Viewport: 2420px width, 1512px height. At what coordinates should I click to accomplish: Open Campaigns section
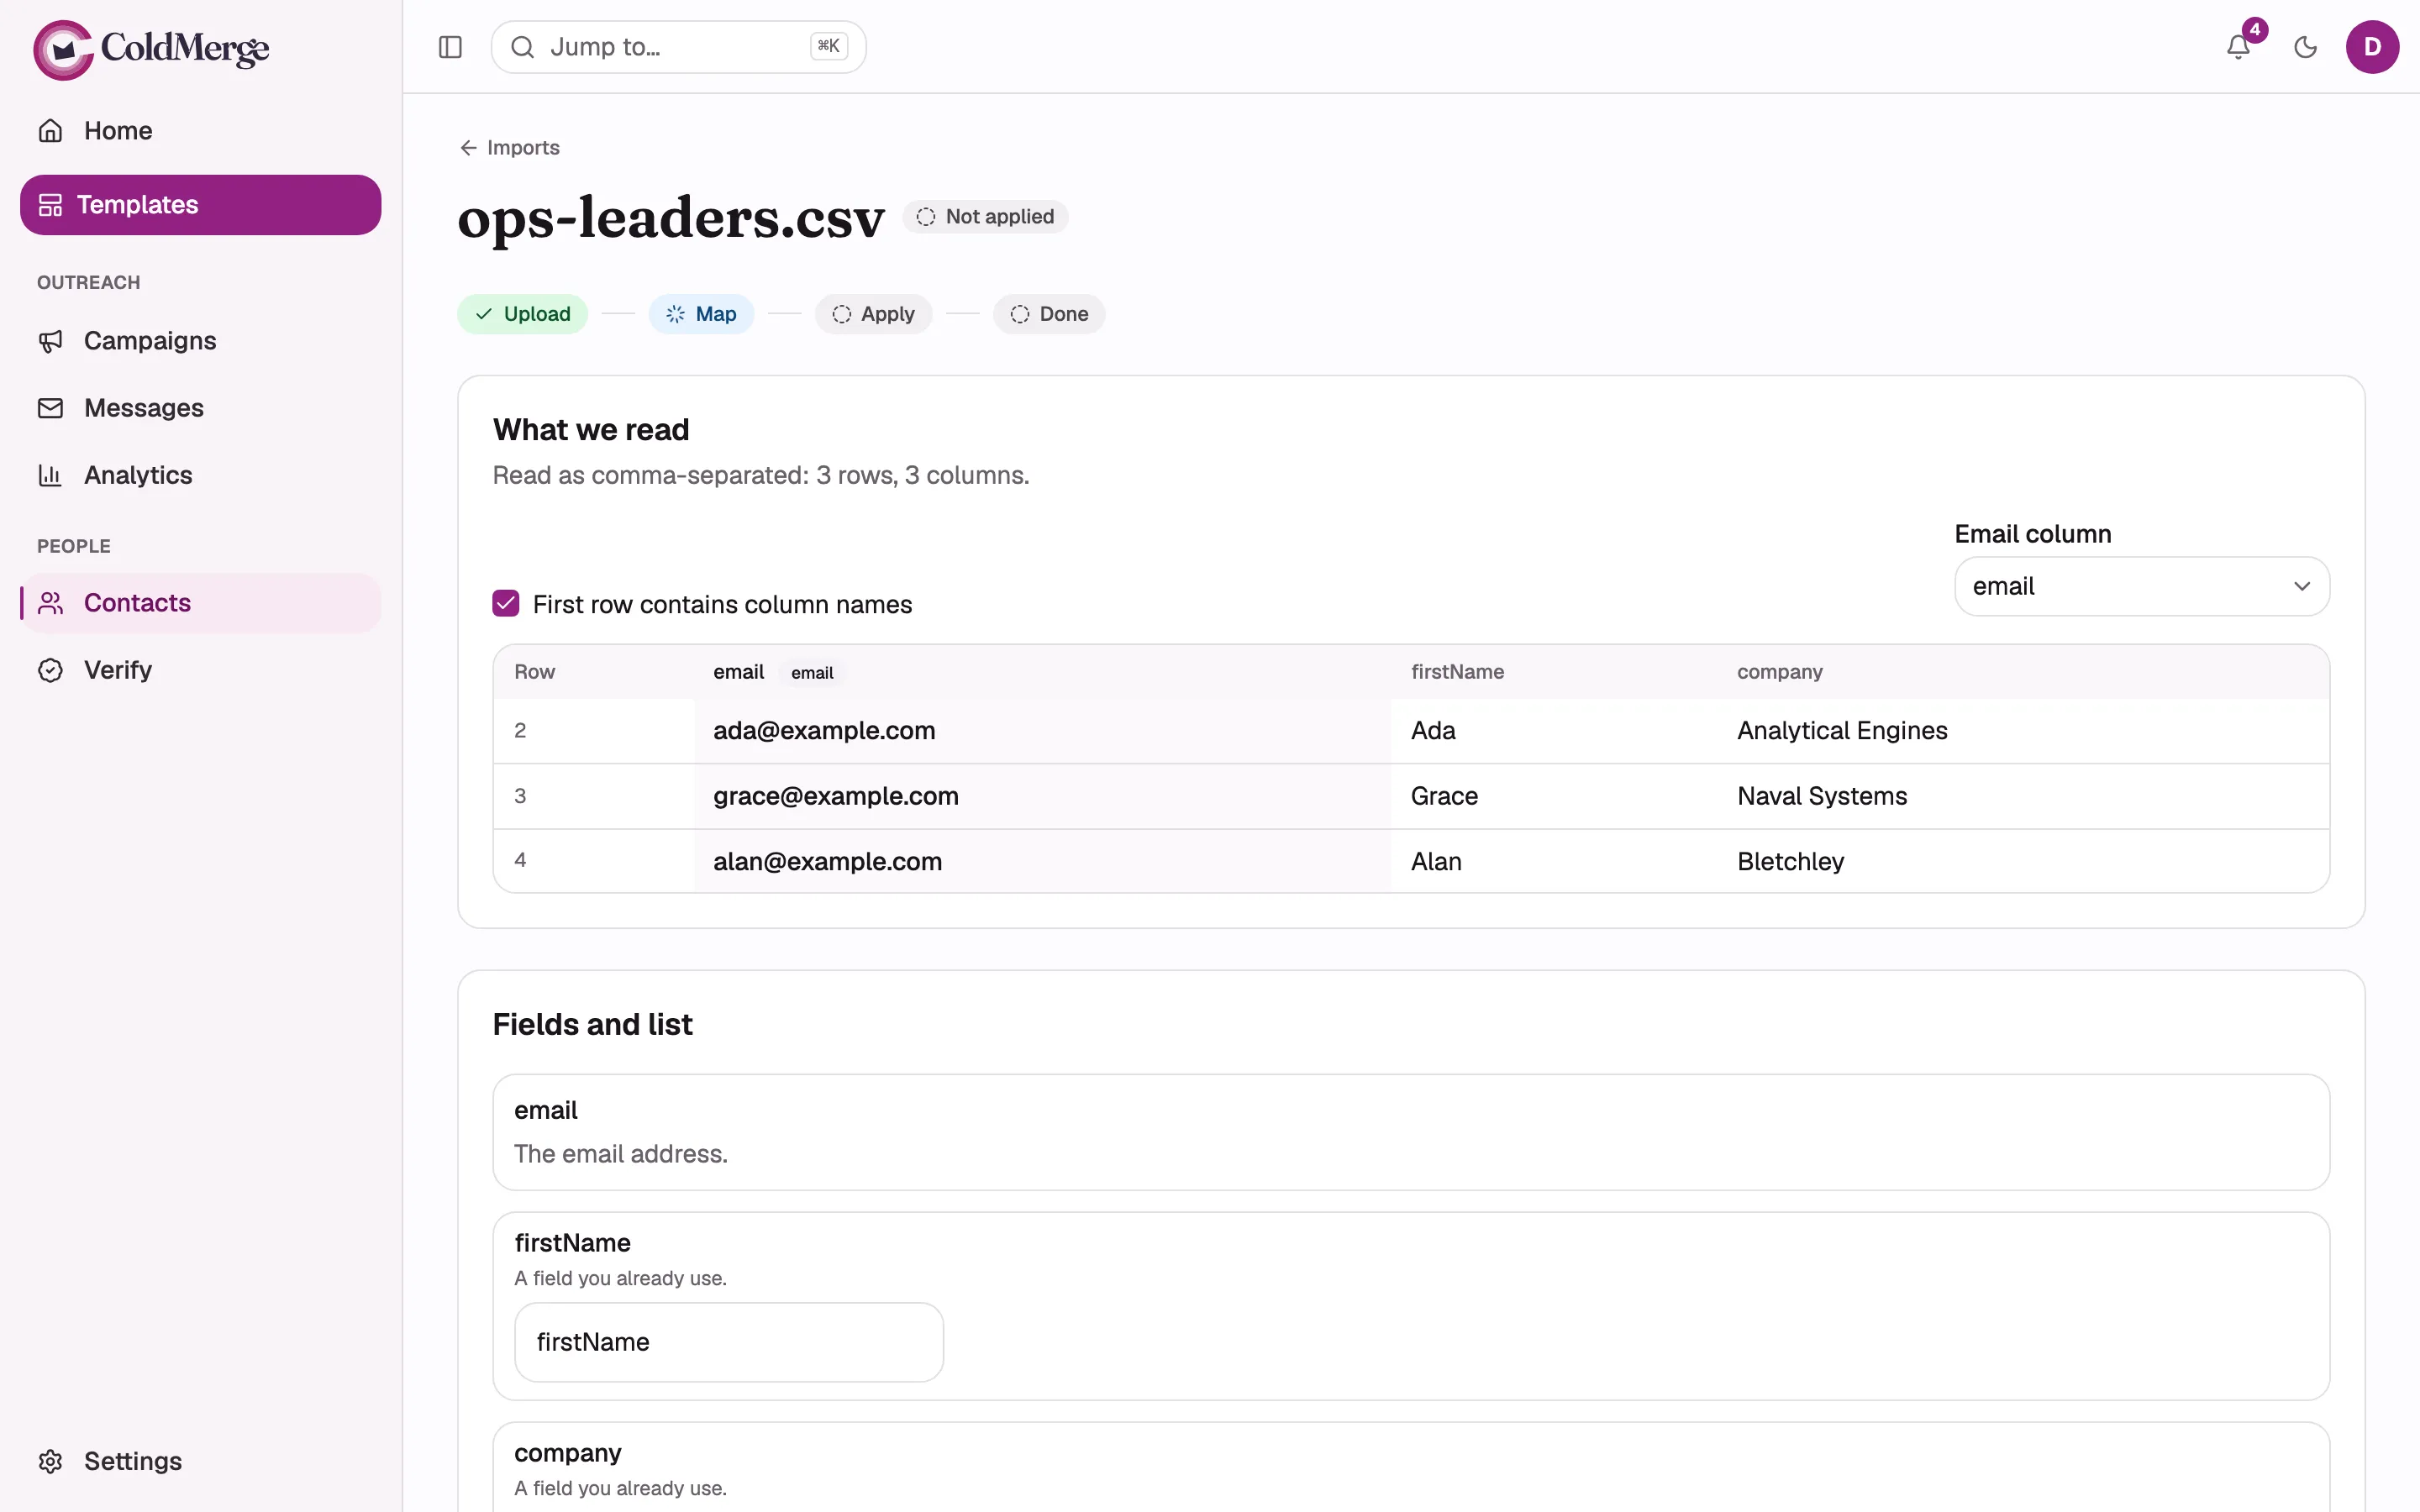click(200, 341)
